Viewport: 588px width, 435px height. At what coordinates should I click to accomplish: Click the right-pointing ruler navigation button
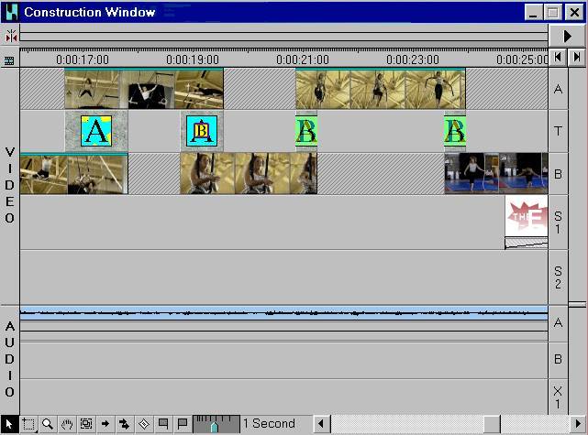[577, 58]
